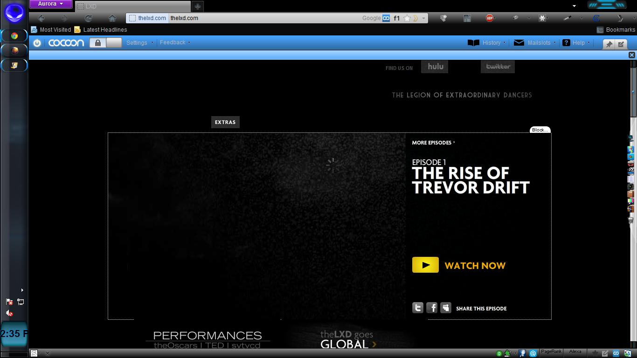This screenshot has width=637, height=358.
Task: Go to home page icon
Action: pyautogui.click(x=112, y=18)
